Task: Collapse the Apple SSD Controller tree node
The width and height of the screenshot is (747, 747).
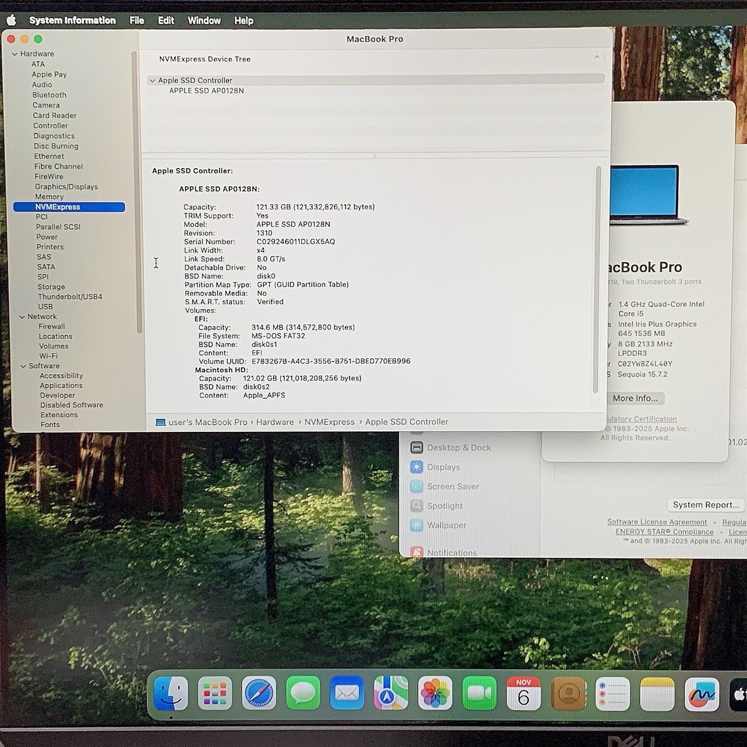Action: (x=152, y=81)
